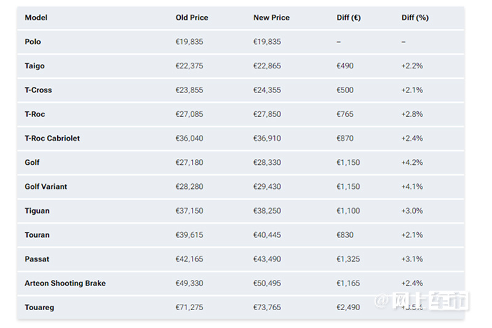Select the Diff (€) column header
Viewport: 492px width, 328px height.
pos(349,18)
